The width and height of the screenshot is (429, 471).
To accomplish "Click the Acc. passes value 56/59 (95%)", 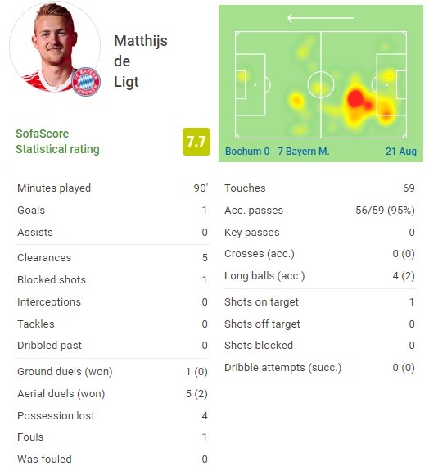I will (x=385, y=211).
